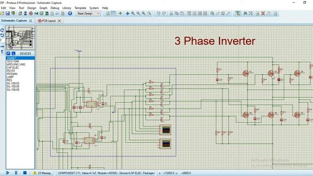Viewport: 313px width, 176px height.
Task: Click the Decompose hammer icon
Action: [228, 13]
